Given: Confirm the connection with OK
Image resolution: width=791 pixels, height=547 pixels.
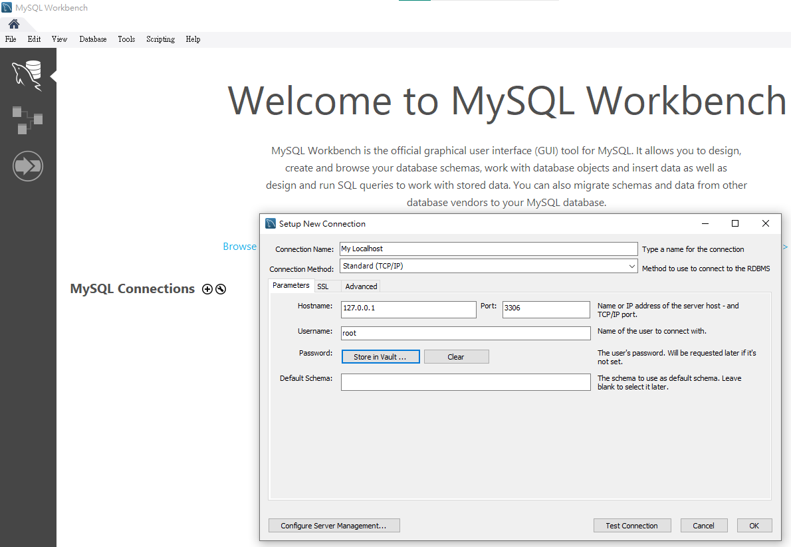Looking at the screenshot, I should 754,526.
